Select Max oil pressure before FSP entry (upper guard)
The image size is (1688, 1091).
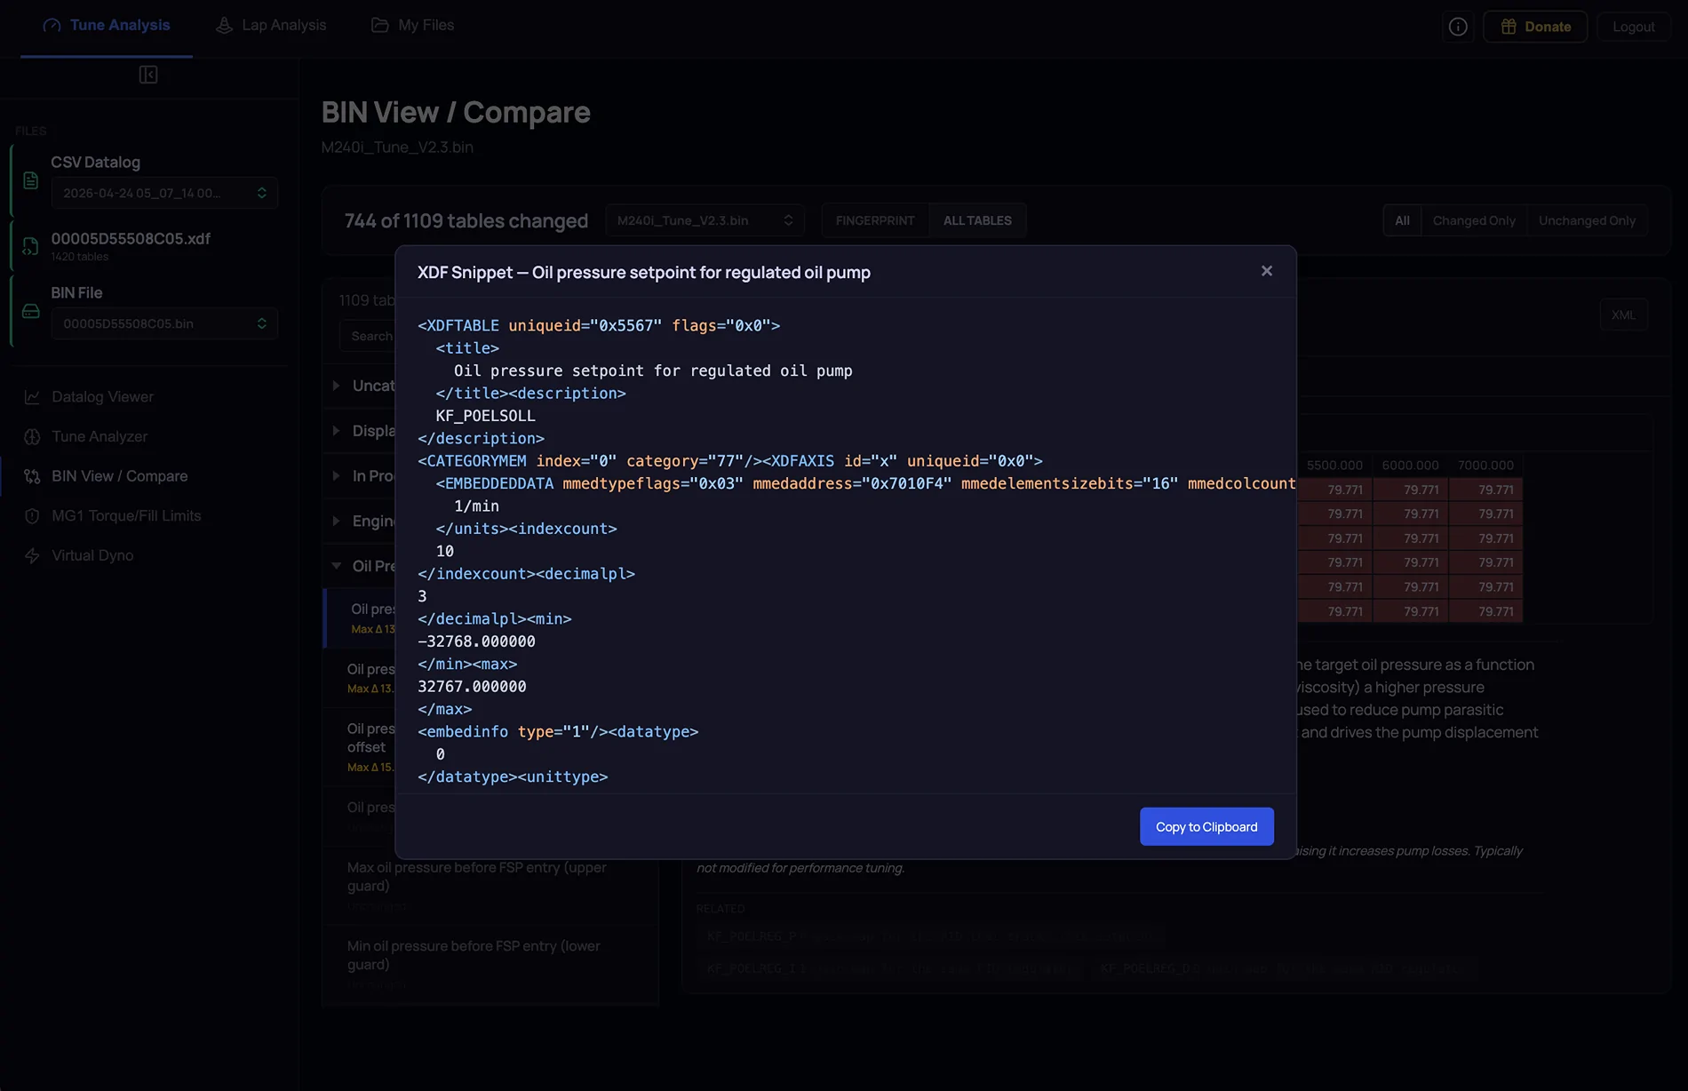coord(490,886)
